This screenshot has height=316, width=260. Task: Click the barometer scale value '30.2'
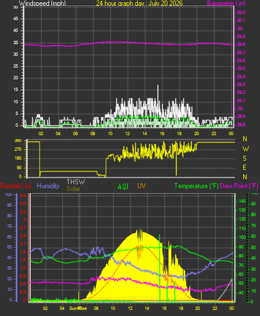pos(241,12)
